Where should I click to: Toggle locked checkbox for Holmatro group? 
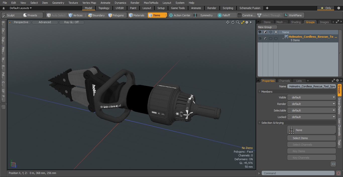pyautogui.click(x=276, y=38)
